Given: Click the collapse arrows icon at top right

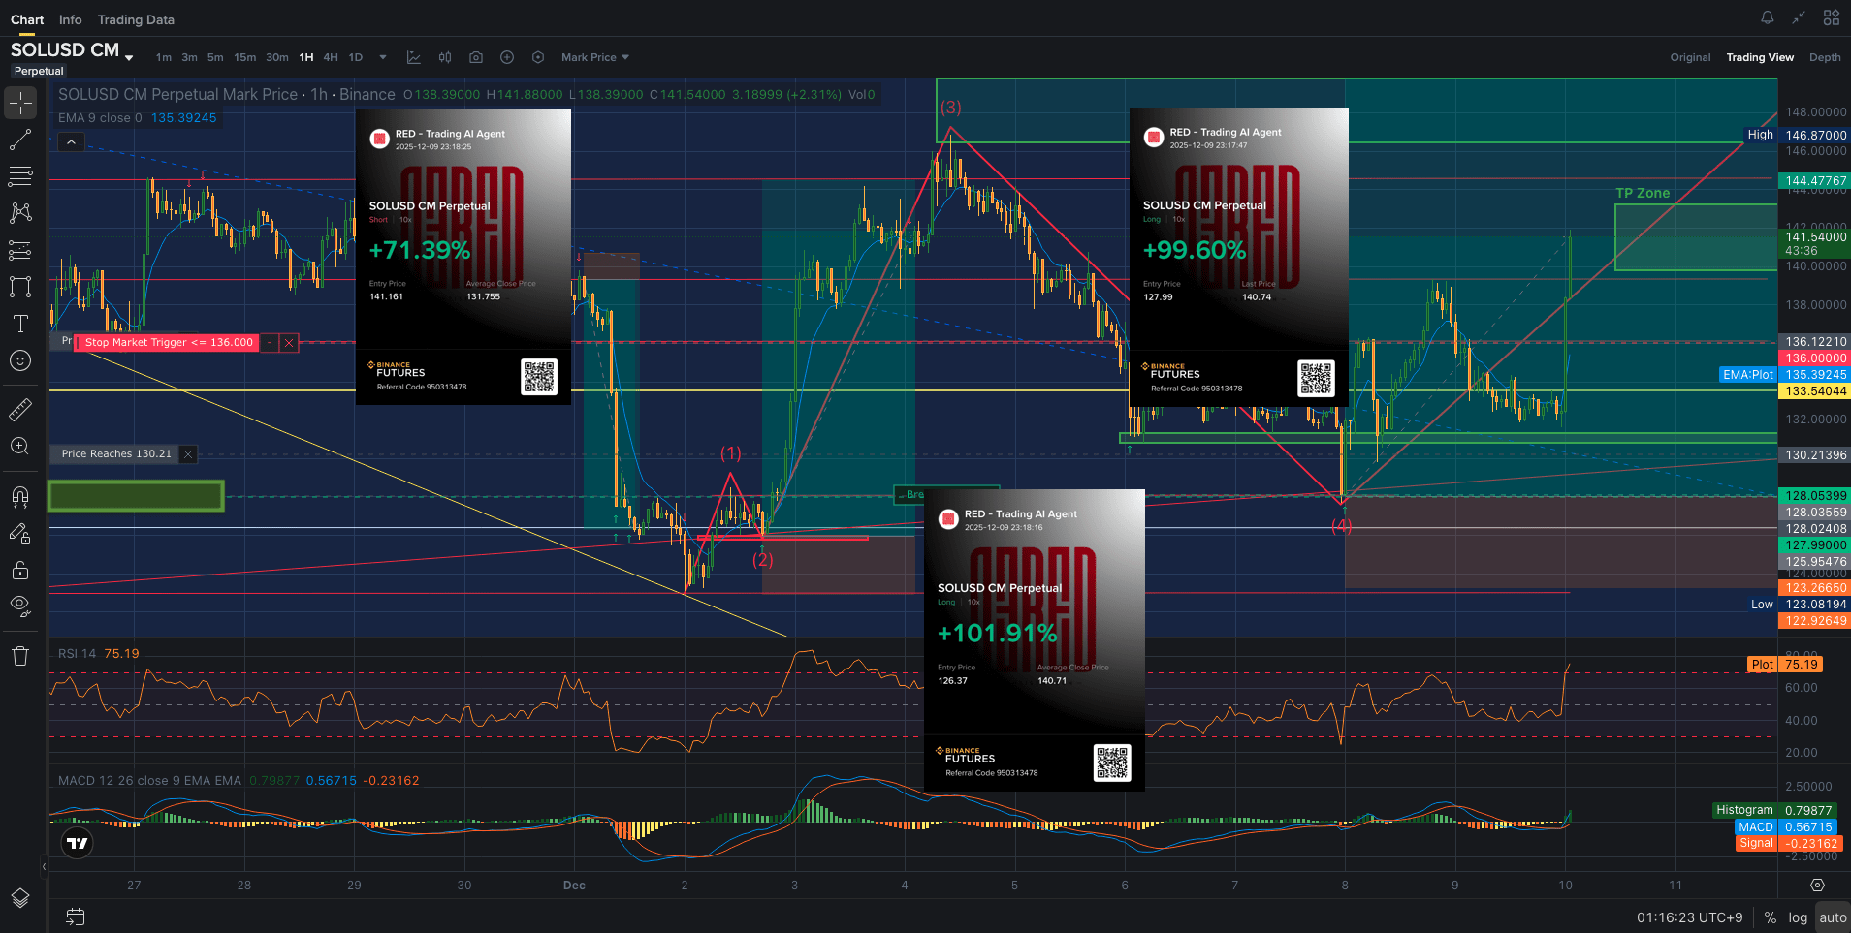Looking at the screenshot, I should tap(1799, 17).
